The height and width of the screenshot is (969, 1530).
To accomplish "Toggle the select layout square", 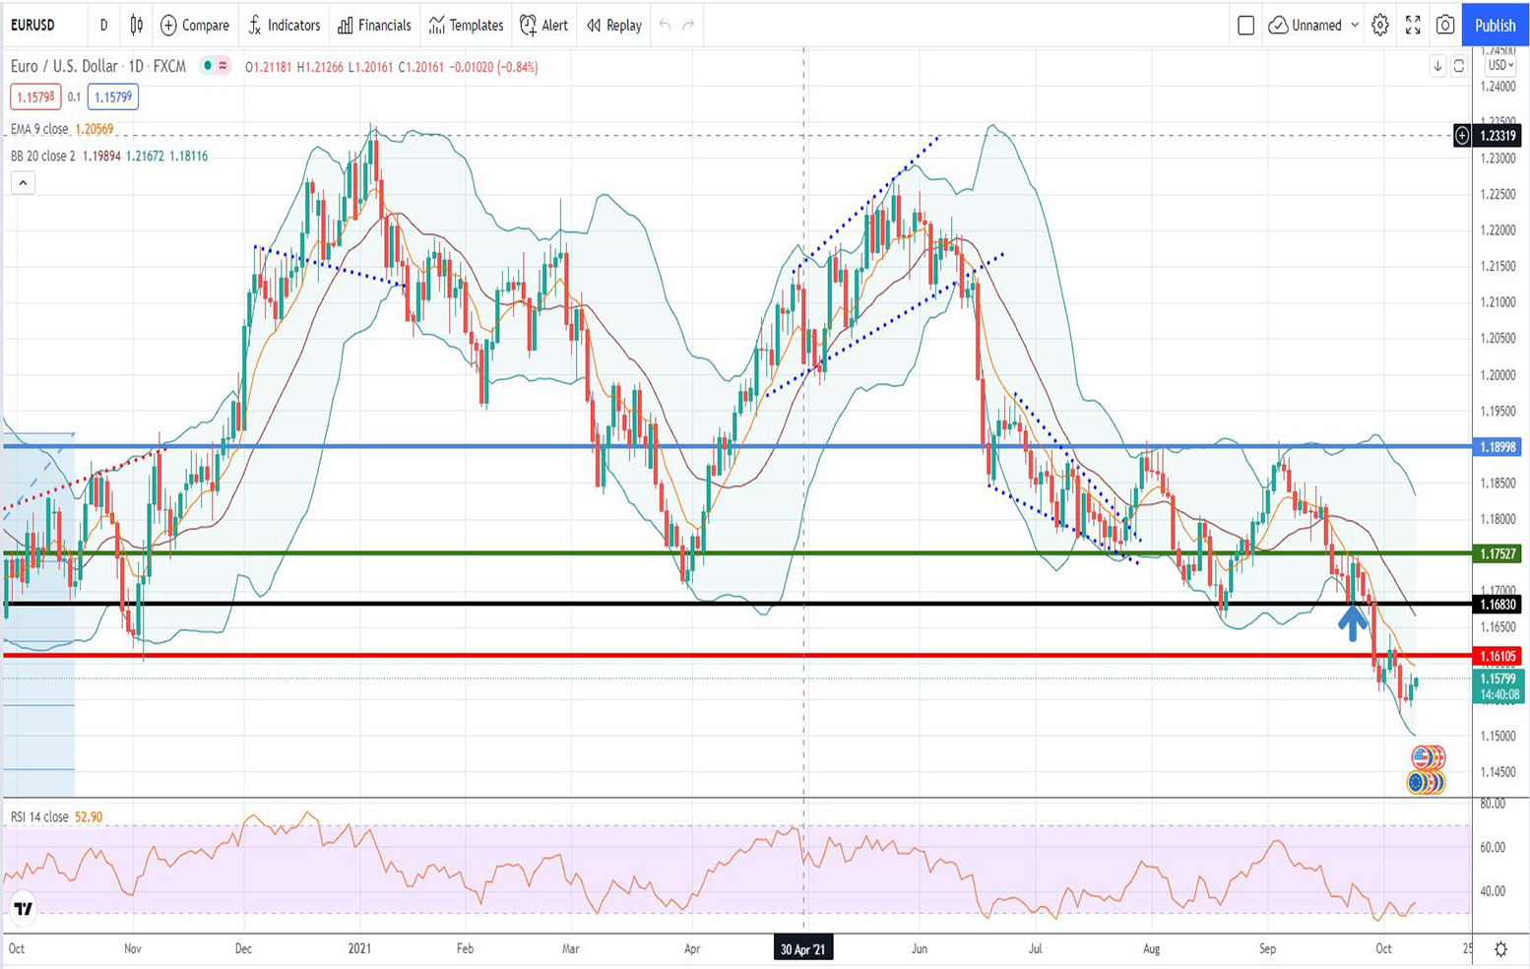I will pos(1245,26).
